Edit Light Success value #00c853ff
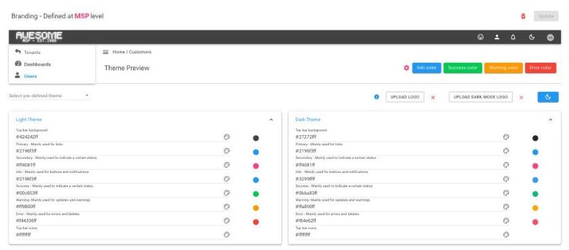Viewport: 569px width, 250px height. 118,193
